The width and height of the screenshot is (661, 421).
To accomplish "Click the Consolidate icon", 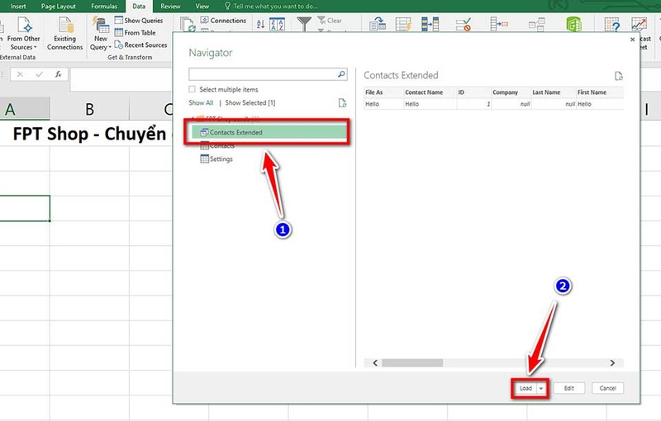I will coord(499,24).
